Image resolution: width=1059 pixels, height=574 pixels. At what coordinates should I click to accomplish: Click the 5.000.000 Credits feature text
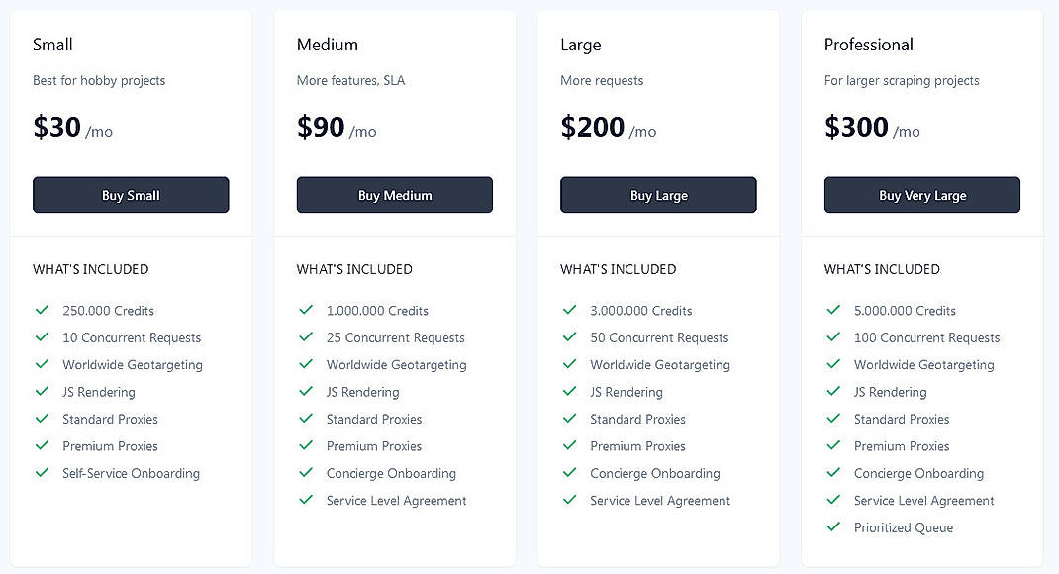coord(905,310)
